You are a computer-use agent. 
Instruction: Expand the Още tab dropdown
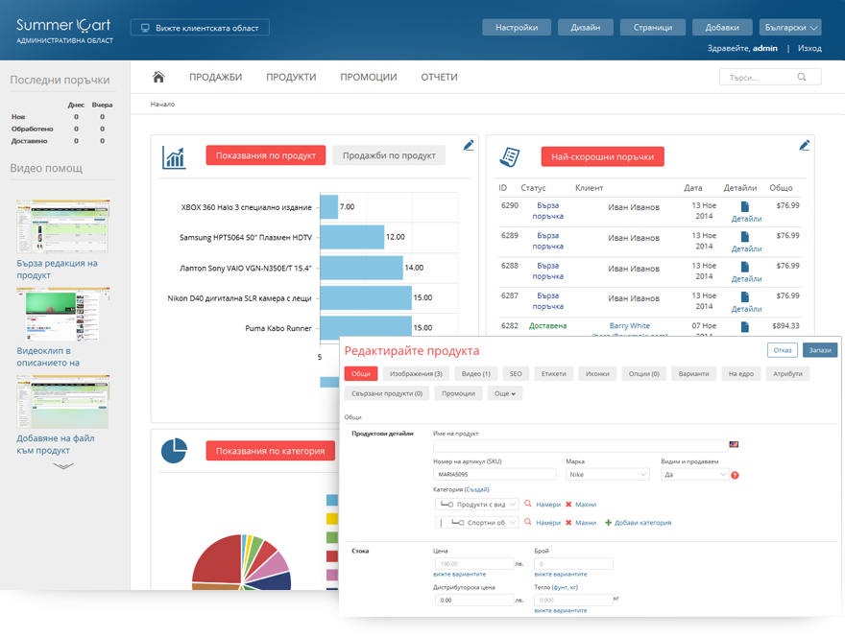point(505,393)
